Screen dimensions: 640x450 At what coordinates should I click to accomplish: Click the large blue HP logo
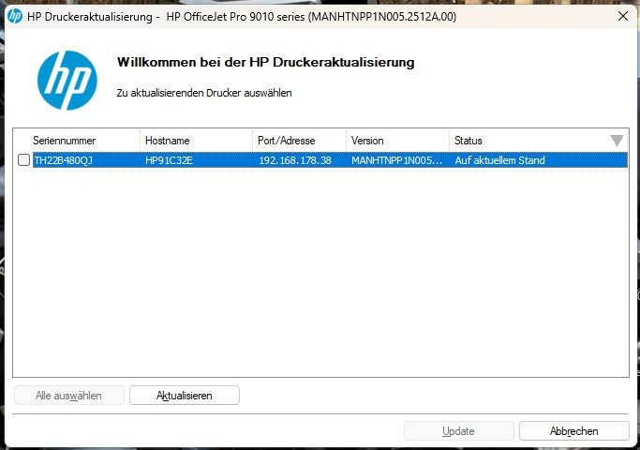point(67,81)
